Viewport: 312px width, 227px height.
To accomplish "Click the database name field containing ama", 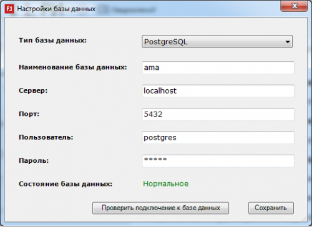I will (x=218, y=67).
